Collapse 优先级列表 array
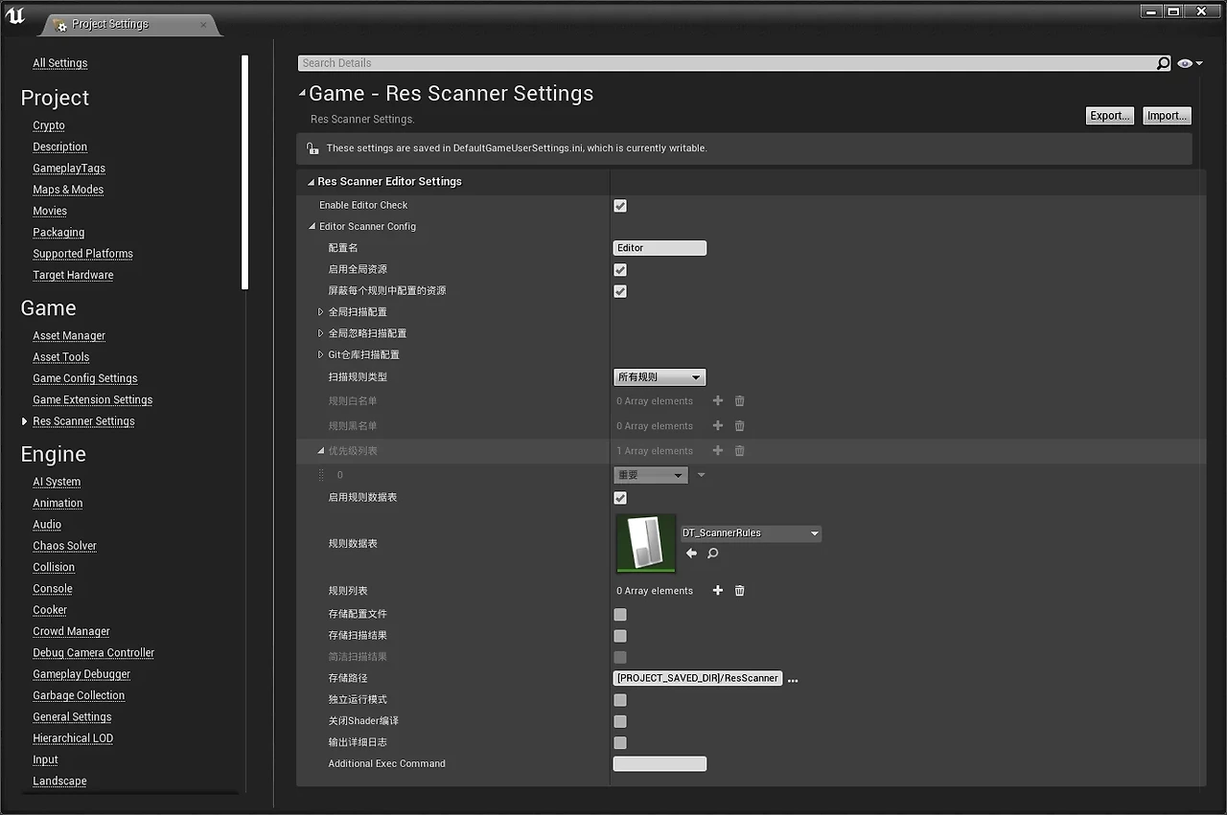The width and height of the screenshot is (1227, 815). tap(321, 451)
